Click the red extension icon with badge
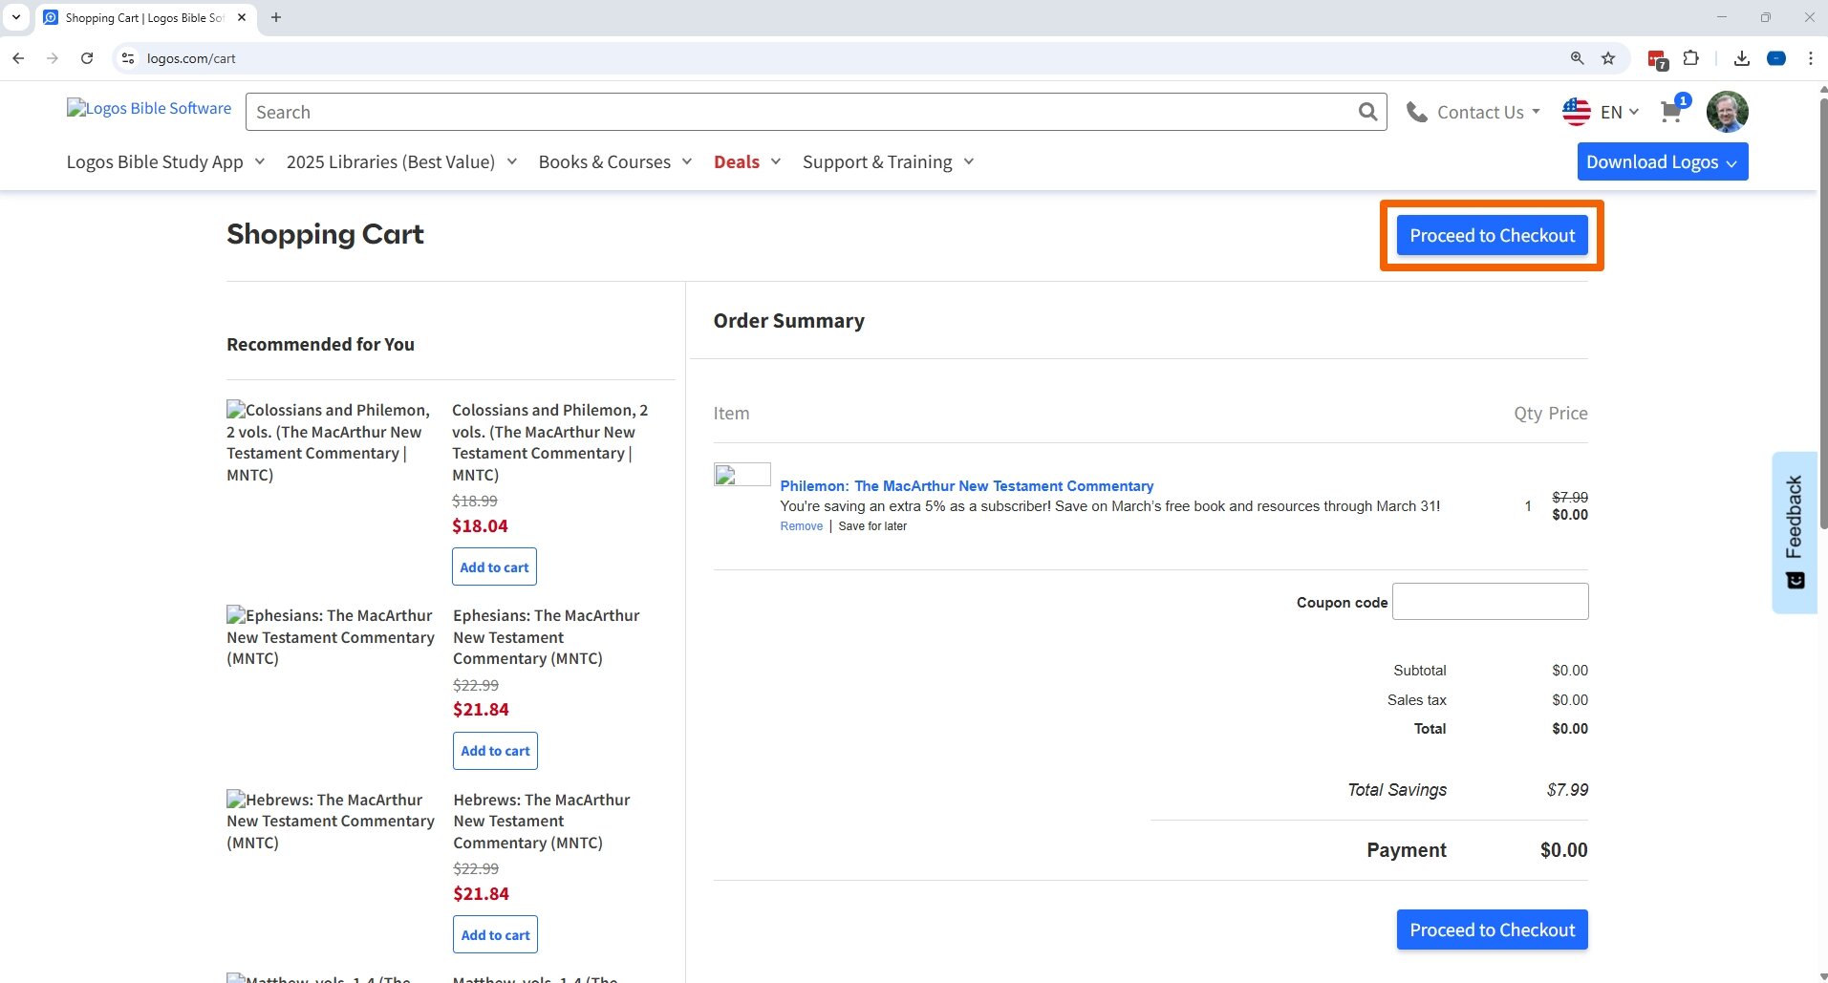Screen dimensions: 1828x983 click(1658, 59)
